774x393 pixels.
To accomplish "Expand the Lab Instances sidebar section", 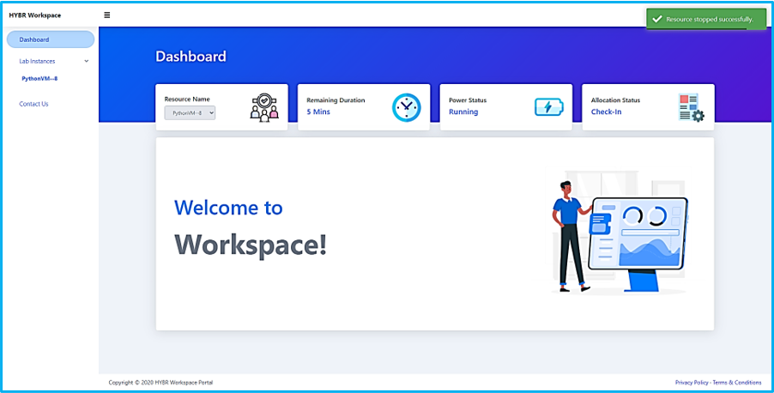I will coord(37,61).
